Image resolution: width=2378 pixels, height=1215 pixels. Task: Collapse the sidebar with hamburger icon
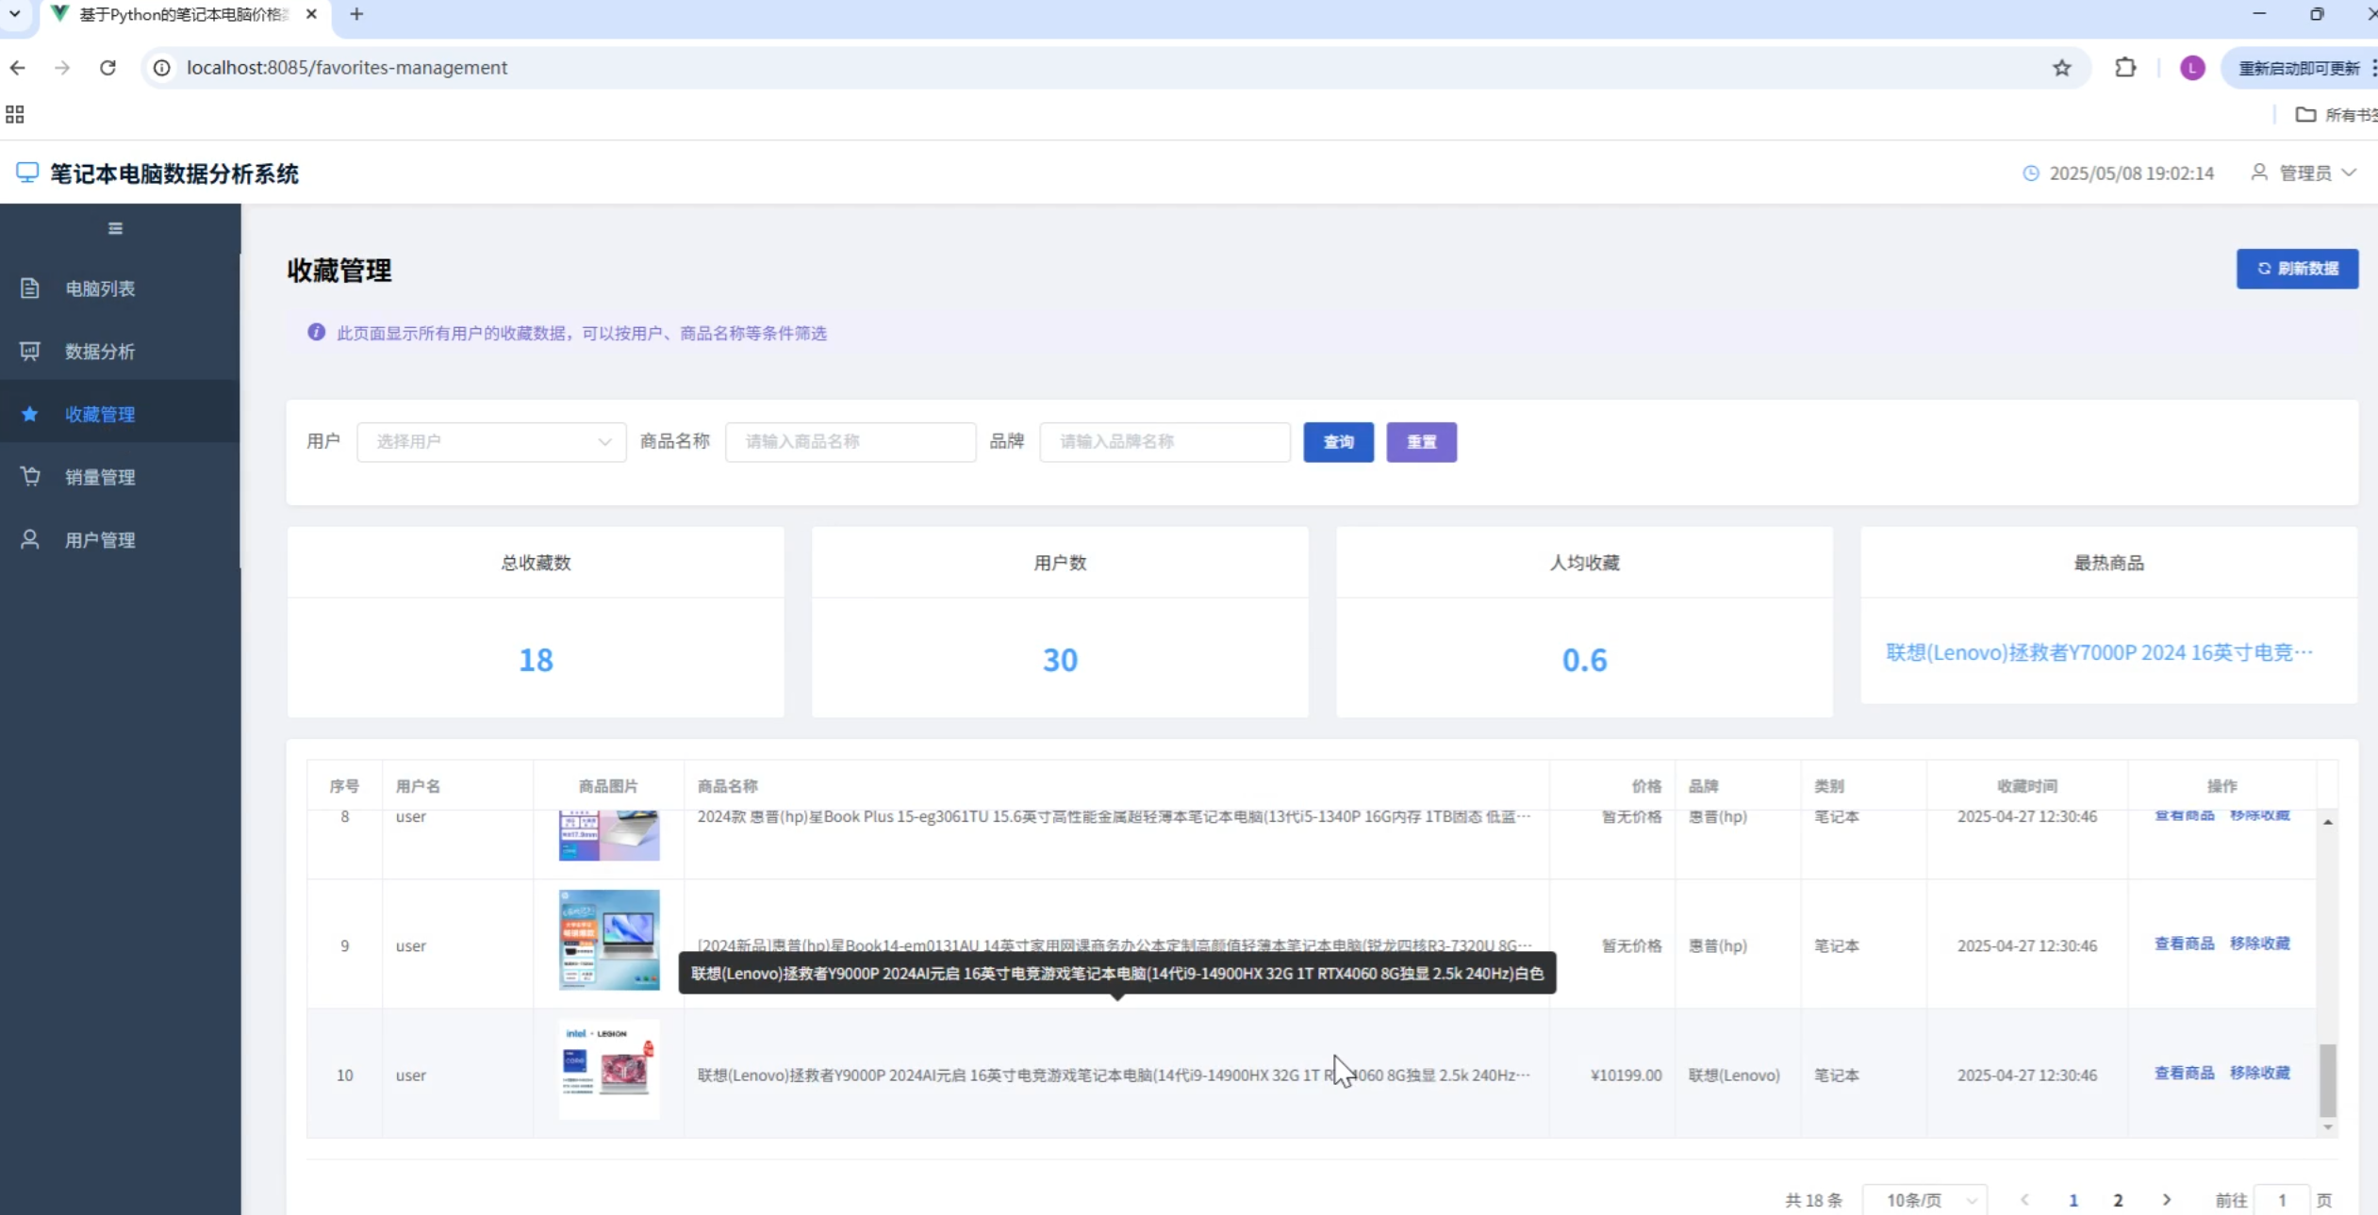115,228
